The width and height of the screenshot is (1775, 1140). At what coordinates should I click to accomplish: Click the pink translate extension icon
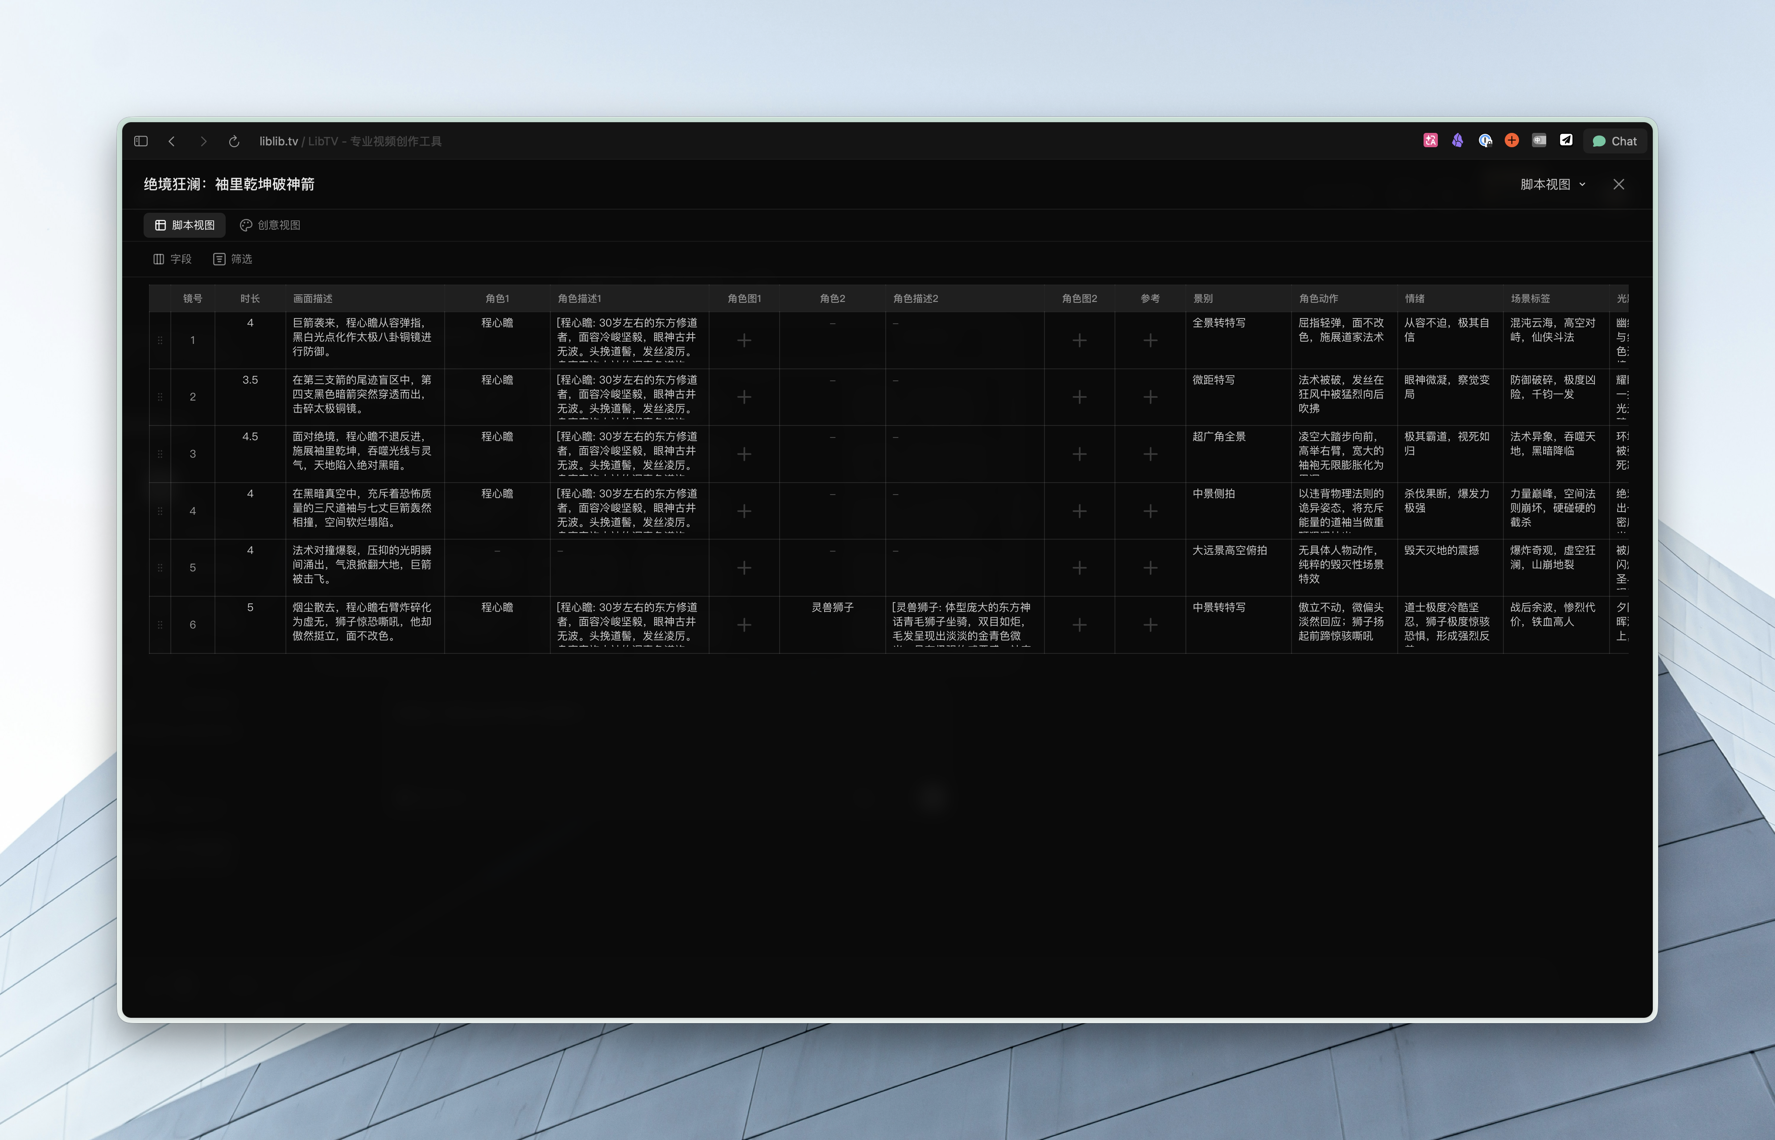click(1430, 140)
